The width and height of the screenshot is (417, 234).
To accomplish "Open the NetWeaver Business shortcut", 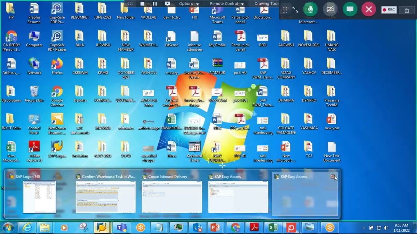I will tap(57, 123).
